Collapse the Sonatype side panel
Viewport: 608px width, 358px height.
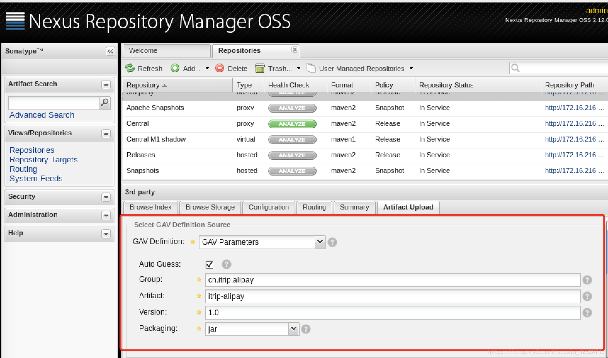coord(110,51)
